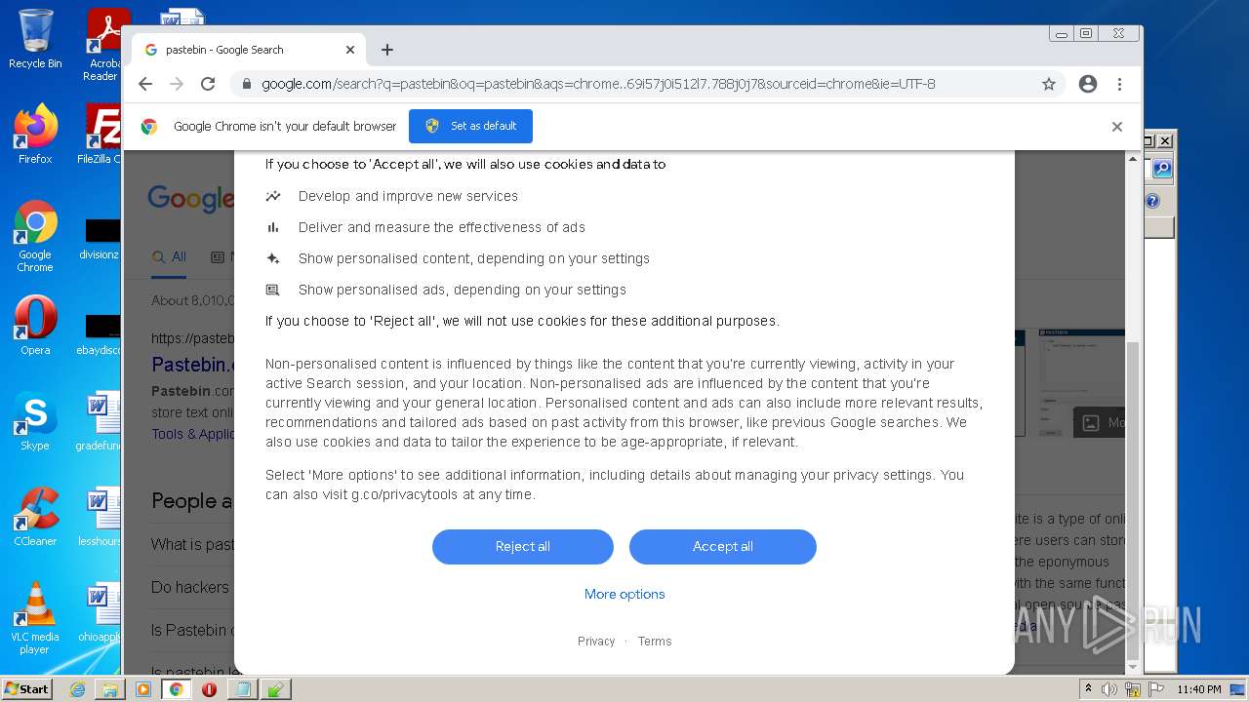Close the pastebin - Google Search tab

[350, 50]
